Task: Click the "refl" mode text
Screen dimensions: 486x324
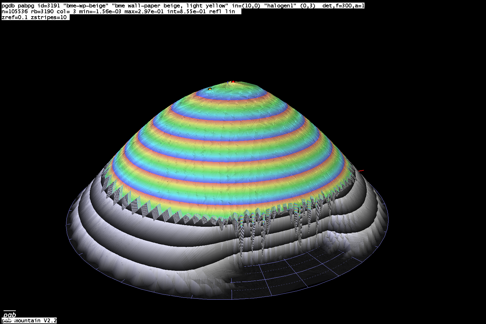Action: click(x=215, y=11)
